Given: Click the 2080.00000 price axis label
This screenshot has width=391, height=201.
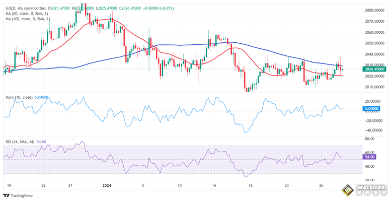Looking at the screenshot, I should click(x=375, y=11).
